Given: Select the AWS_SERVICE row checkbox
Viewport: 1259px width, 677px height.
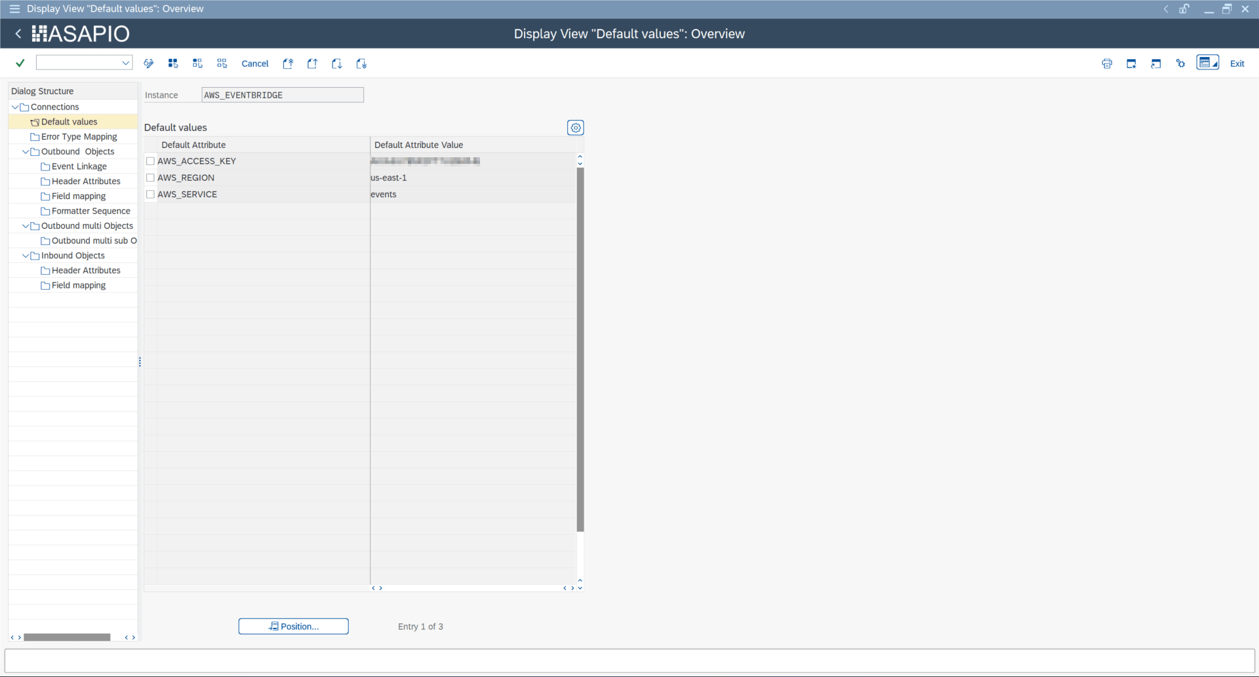Looking at the screenshot, I should point(151,195).
